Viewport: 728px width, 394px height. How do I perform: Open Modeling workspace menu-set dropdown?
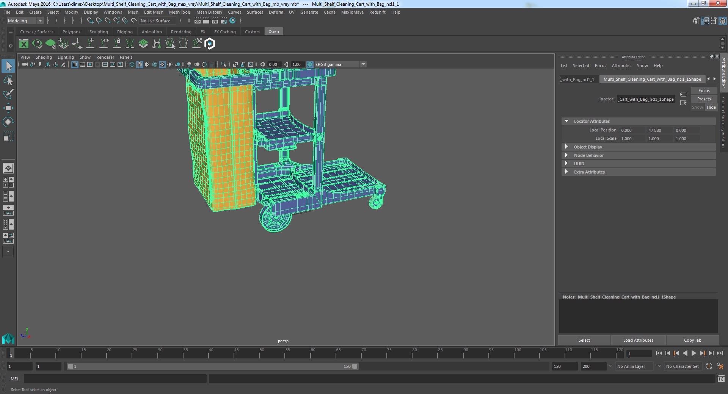[x=25, y=21]
